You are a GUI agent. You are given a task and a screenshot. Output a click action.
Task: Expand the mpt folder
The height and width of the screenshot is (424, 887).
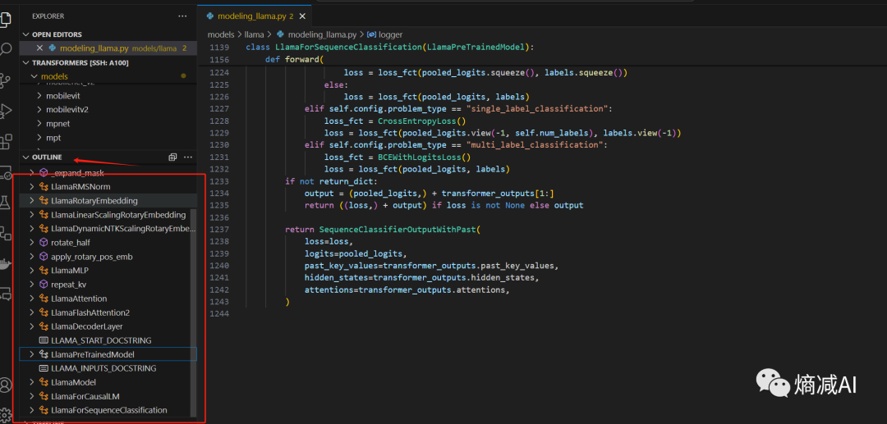[39, 138]
